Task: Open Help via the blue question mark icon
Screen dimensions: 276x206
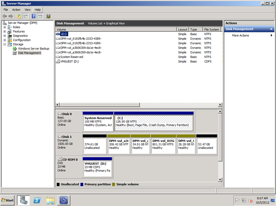Action: (x=33, y=16)
